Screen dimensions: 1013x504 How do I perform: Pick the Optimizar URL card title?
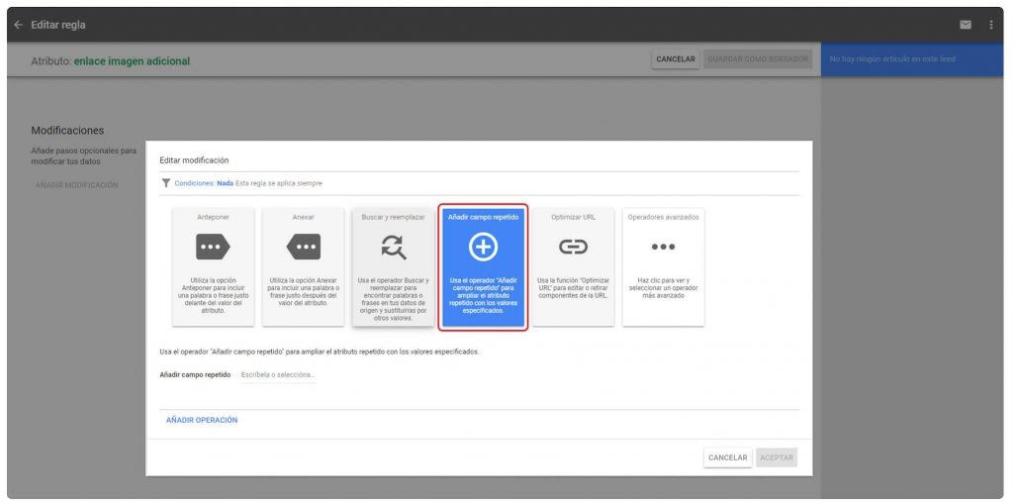click(573, 218)
